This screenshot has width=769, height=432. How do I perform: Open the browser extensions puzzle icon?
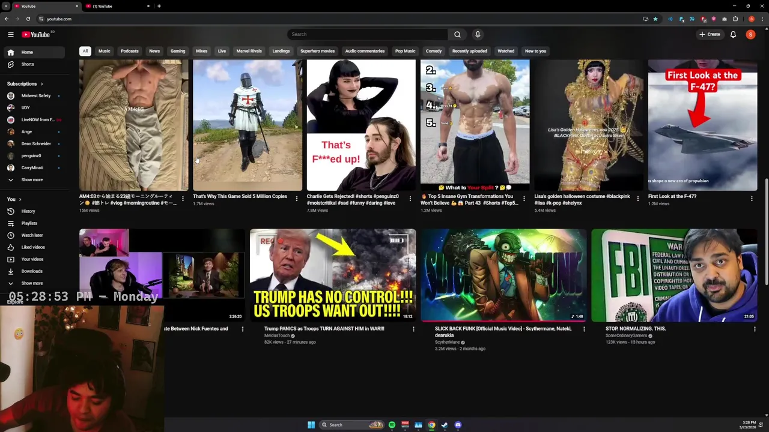pyautogui.click(x=735, y=19)
